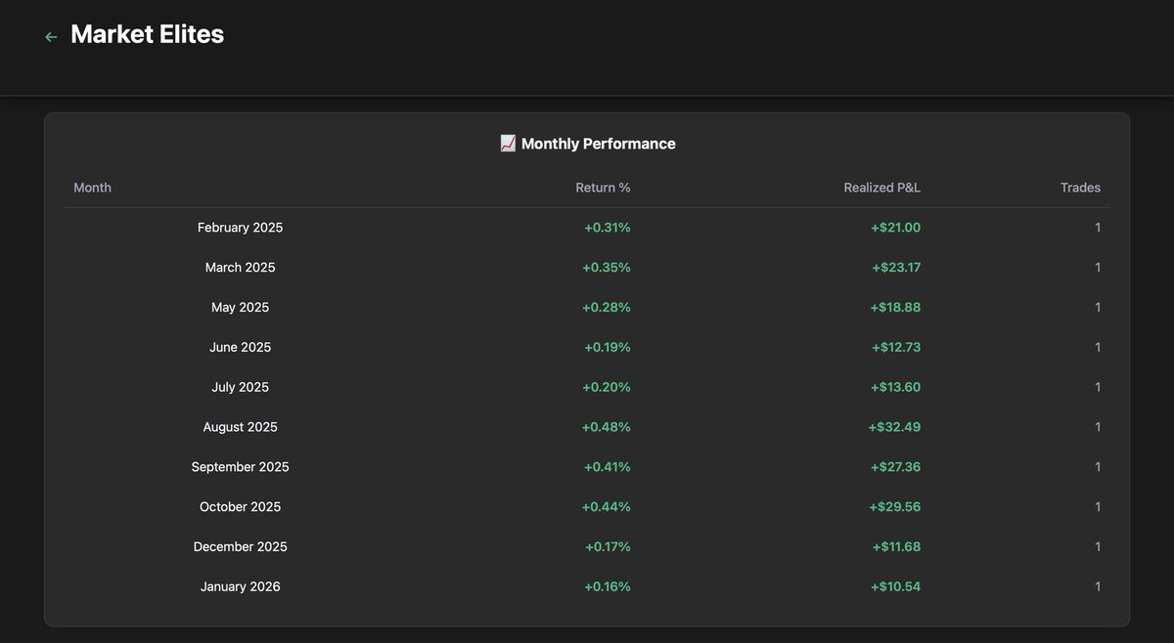Click the green back arrow icon
Viewport: 1174px width, 643px height.
coord(51,37)
